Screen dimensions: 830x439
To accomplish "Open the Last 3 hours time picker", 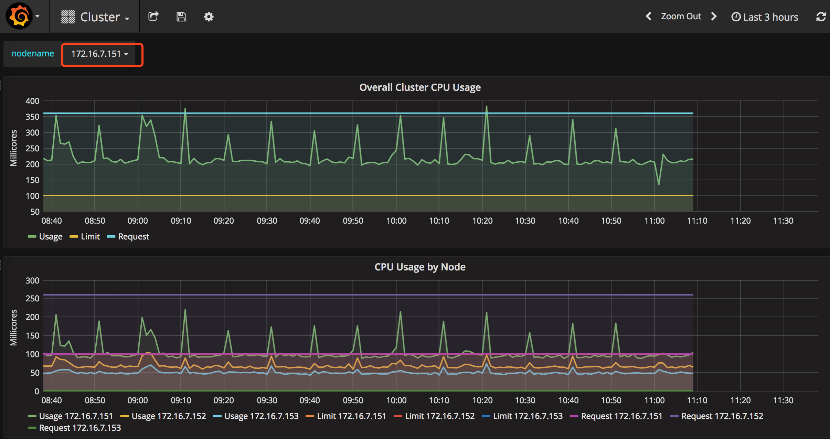I will 765,17.
